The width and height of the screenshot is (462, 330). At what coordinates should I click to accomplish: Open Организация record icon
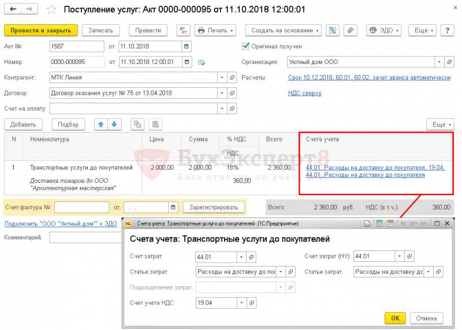[449, 62]
